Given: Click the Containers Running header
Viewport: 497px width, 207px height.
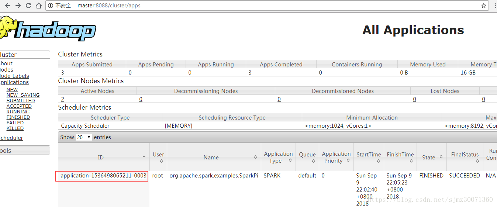Looking at the screenshot, I should point(357,65).
